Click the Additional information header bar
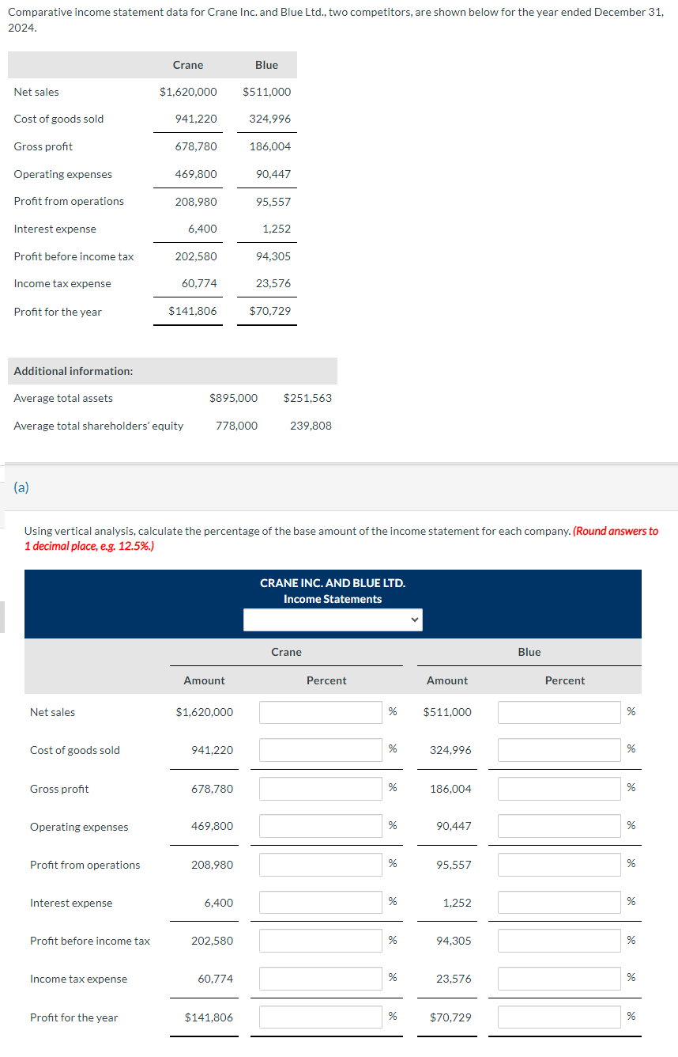 (172, 370)
